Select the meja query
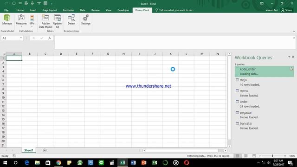The image size is (297, 167). (x=264, y=82)
